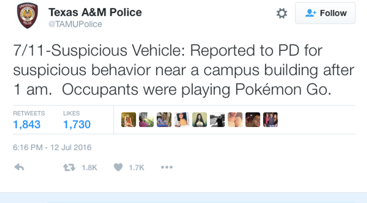
Task: Click the Texas A&M Police badge avatar
Action: click(27, 15)
